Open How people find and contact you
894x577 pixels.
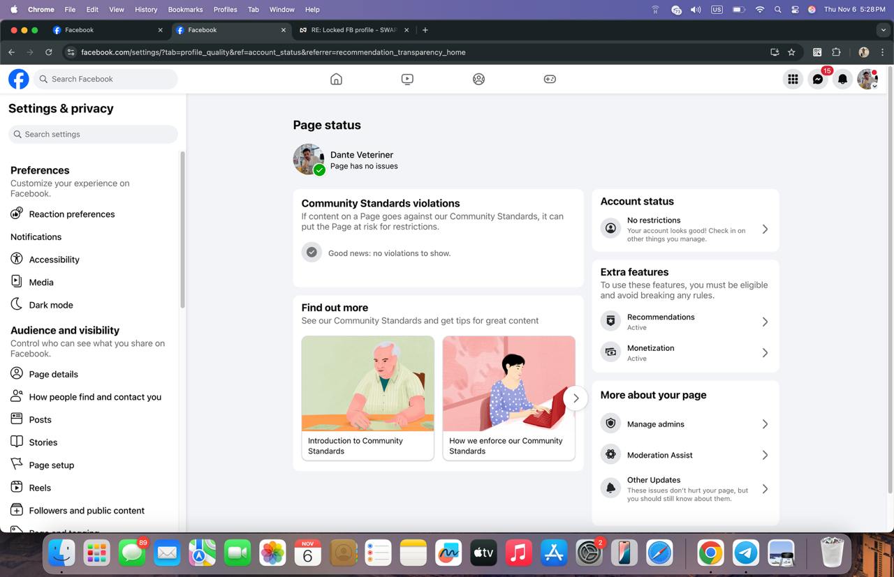point(95,396)
